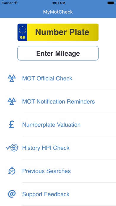Tap the MOT triangles icon beside Notification Reminders

[x=12, y=101]
